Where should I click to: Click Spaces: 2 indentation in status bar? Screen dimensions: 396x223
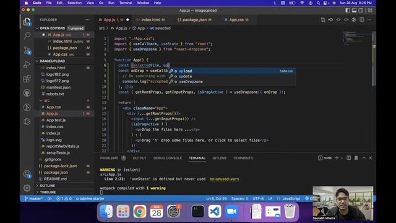point(239,199)
